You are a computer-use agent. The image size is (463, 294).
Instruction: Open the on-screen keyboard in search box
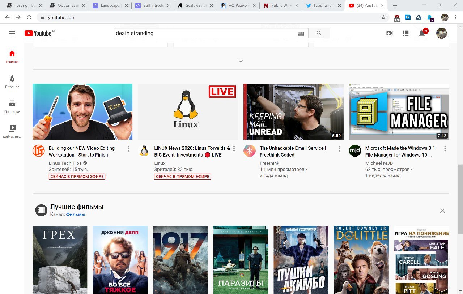point(301,34)
